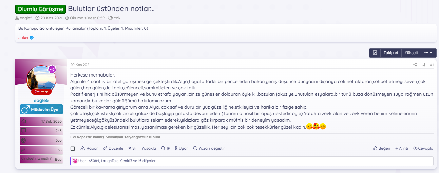The height and width of the screenshot is (173, 439).
Task: Click the user icon before eagle5 in header
Action: pos(17,18)
